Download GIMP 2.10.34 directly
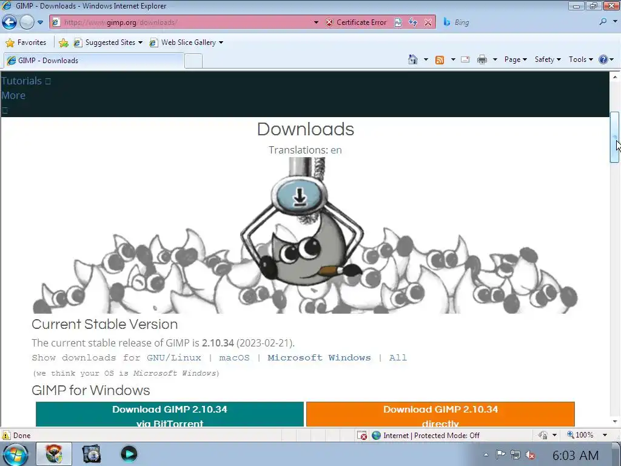Image resolution: width=621 pixels, height=466 pixels. [x=440, y=414]
